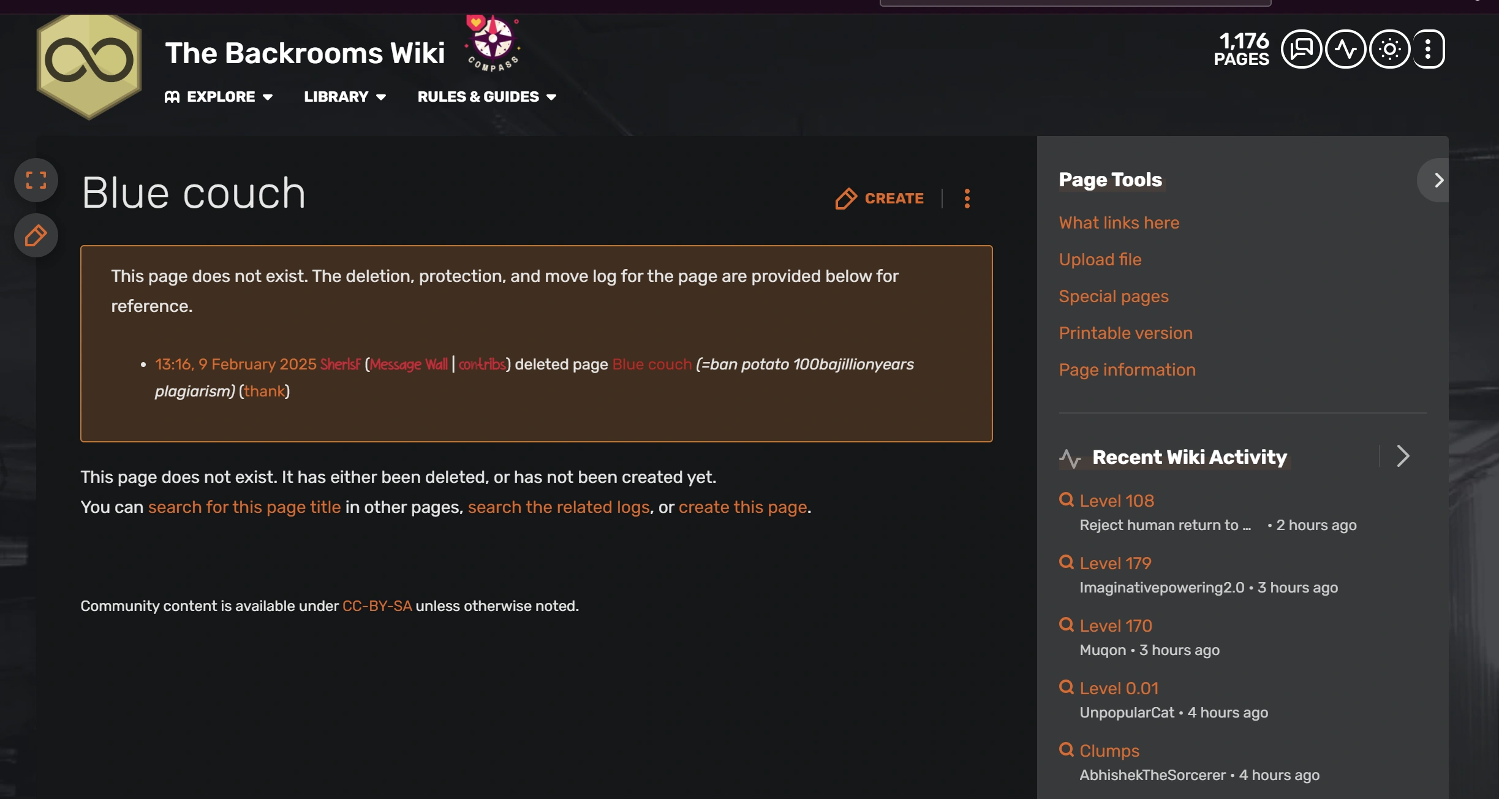1499x799 pixels.
Task: Click the 1,176 pages counter
Action: [1242, 49]
